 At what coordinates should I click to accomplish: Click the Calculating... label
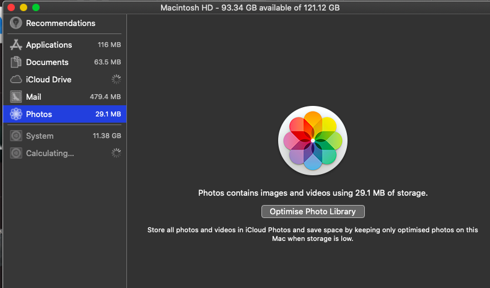[x=50, y=154]
